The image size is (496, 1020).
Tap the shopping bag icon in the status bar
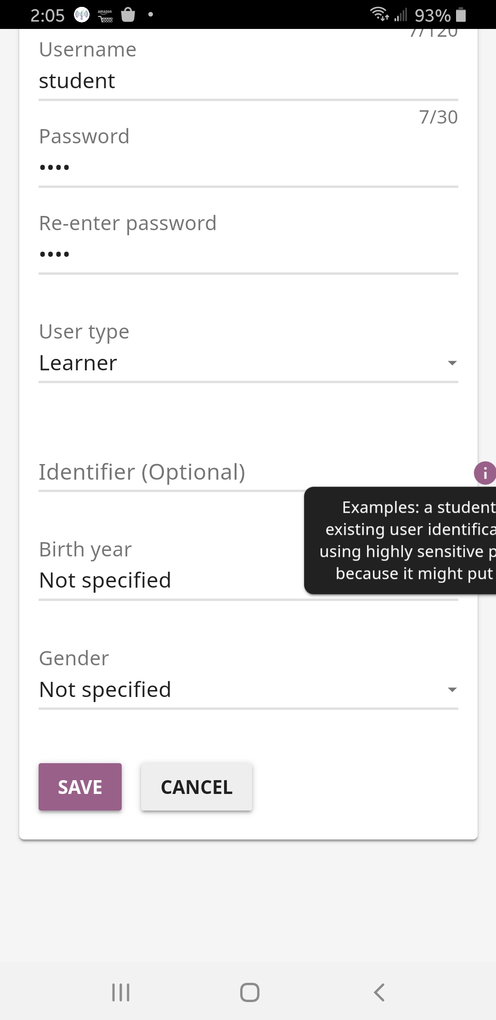(x=128, y=15)
